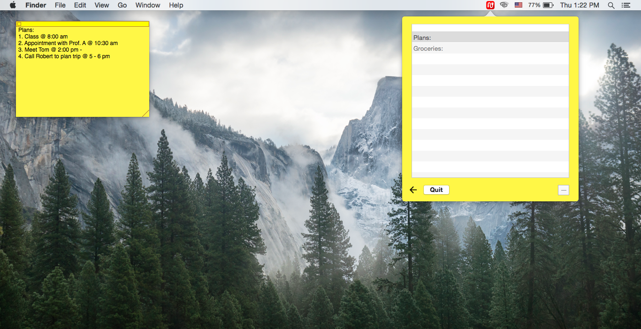Click the resize corner of the sticky note
Image resolution: width=641 pixels, height=329 pixels.
tap(146, 114)
